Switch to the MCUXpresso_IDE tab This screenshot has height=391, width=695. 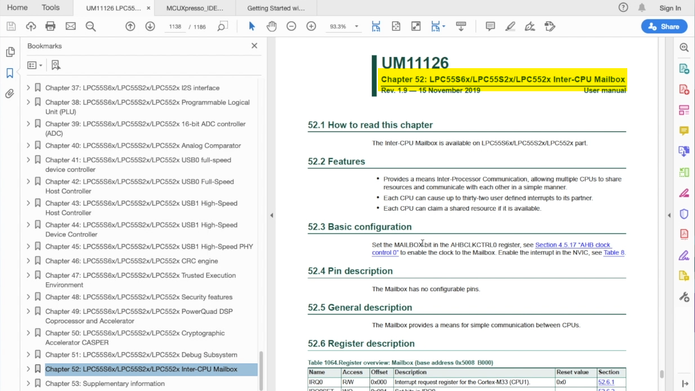click(195, 8)
